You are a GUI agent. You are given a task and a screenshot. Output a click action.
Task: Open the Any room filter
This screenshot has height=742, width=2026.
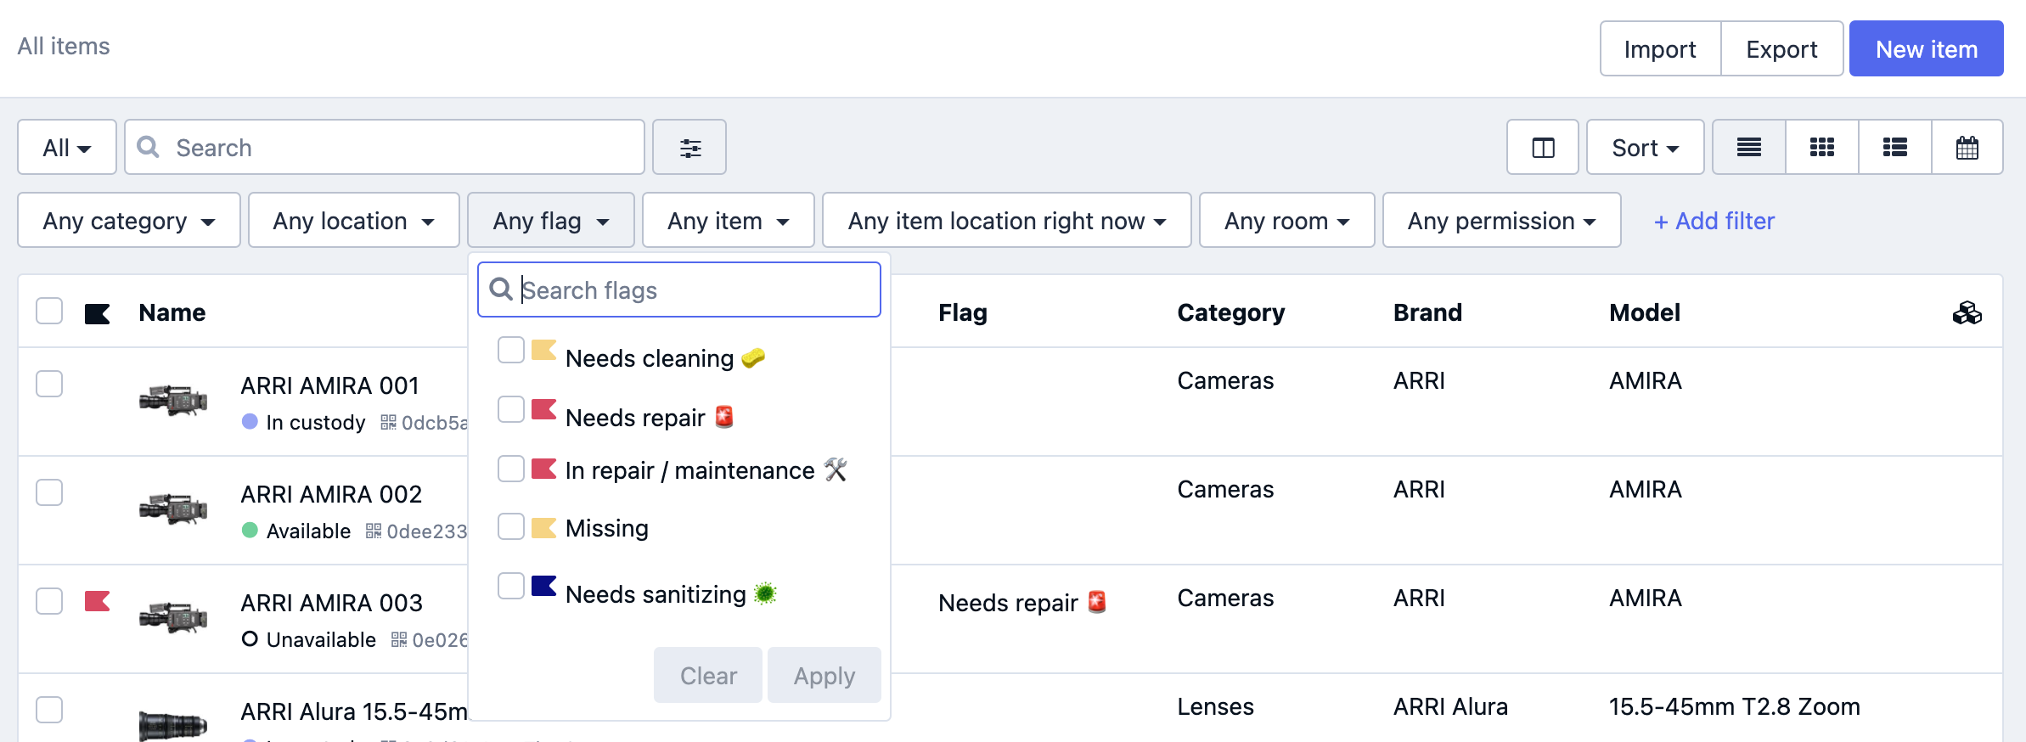(1287, 221)
